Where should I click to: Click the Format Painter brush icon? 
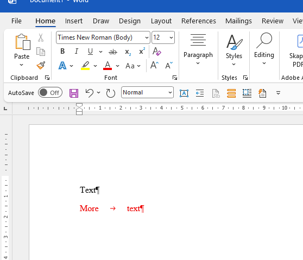[41, 66]
